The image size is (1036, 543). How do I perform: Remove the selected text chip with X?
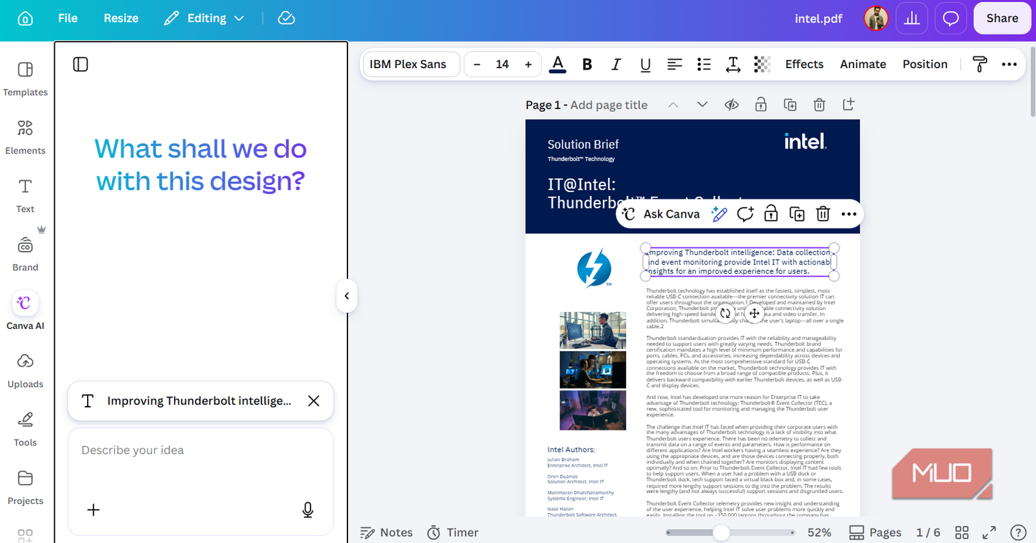click(x=314, y=401)
